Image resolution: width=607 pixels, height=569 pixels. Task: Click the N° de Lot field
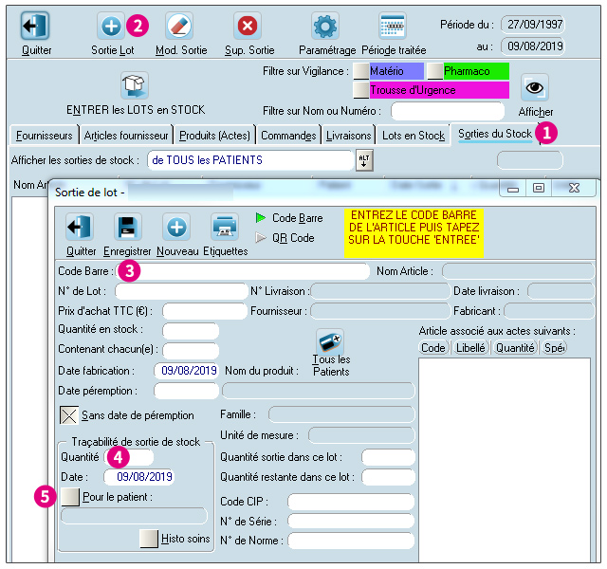(181, 291)
